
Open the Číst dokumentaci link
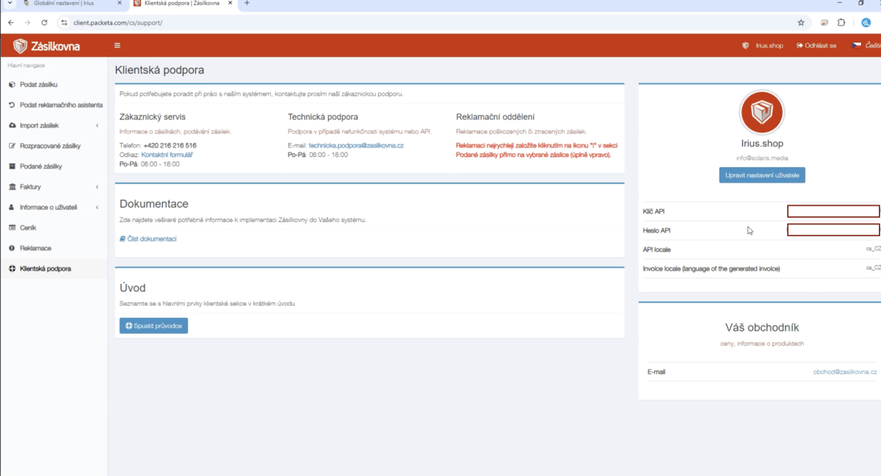pyautogui.click(x=148, y=239)
